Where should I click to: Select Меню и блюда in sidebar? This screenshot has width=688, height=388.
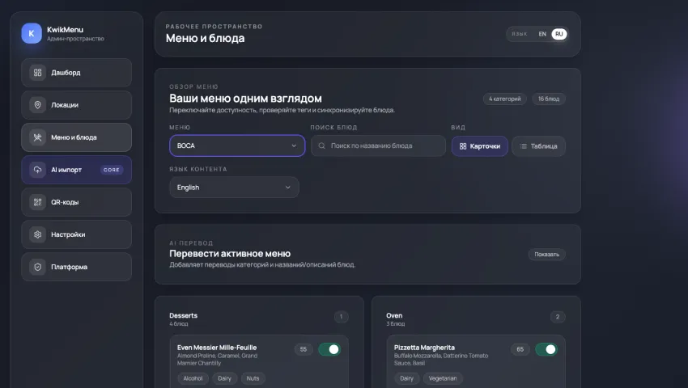[x=76, y=137]
